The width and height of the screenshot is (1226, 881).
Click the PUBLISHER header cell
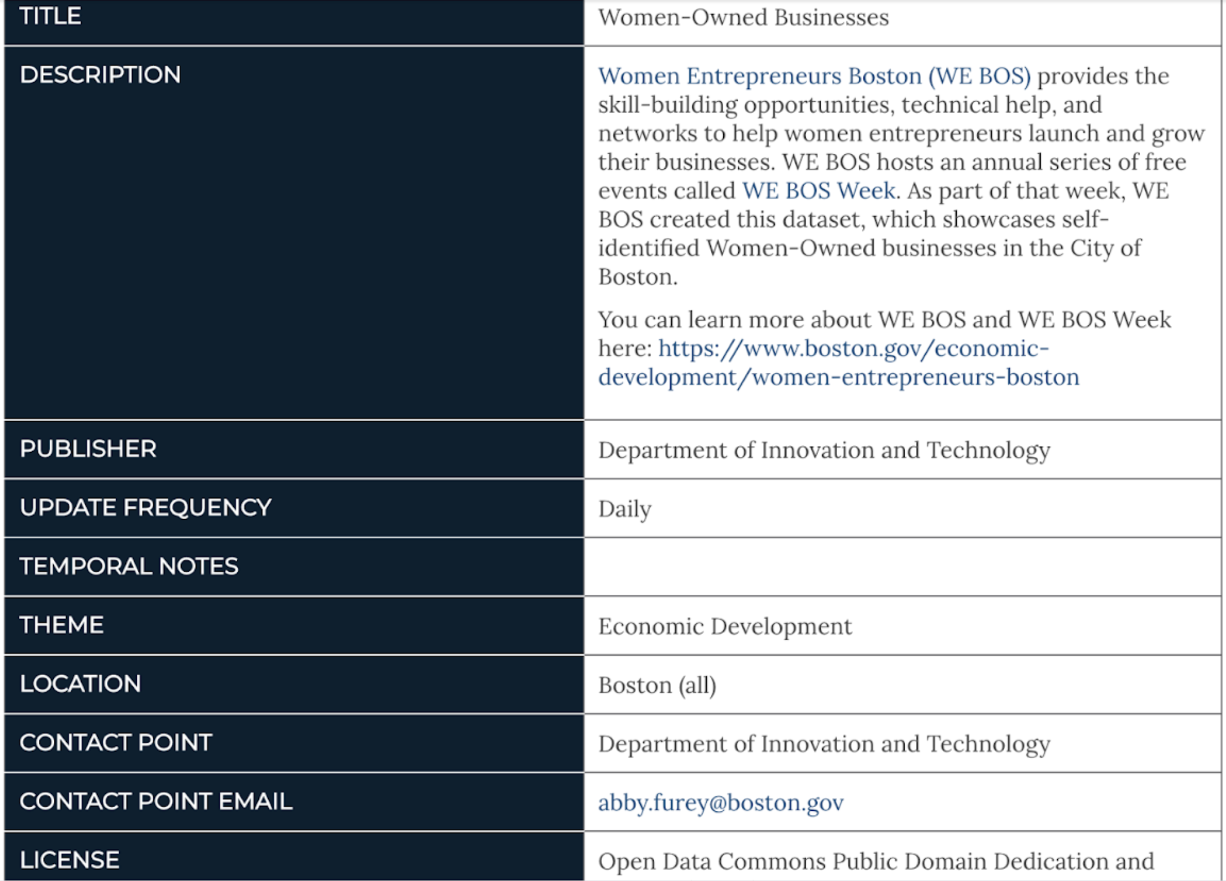[x=88, y=449]
